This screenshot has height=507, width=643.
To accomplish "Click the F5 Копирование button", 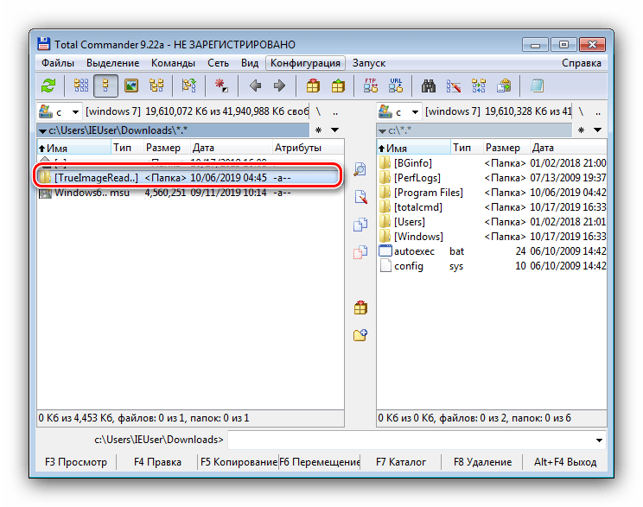I will [x=239, y=462].
